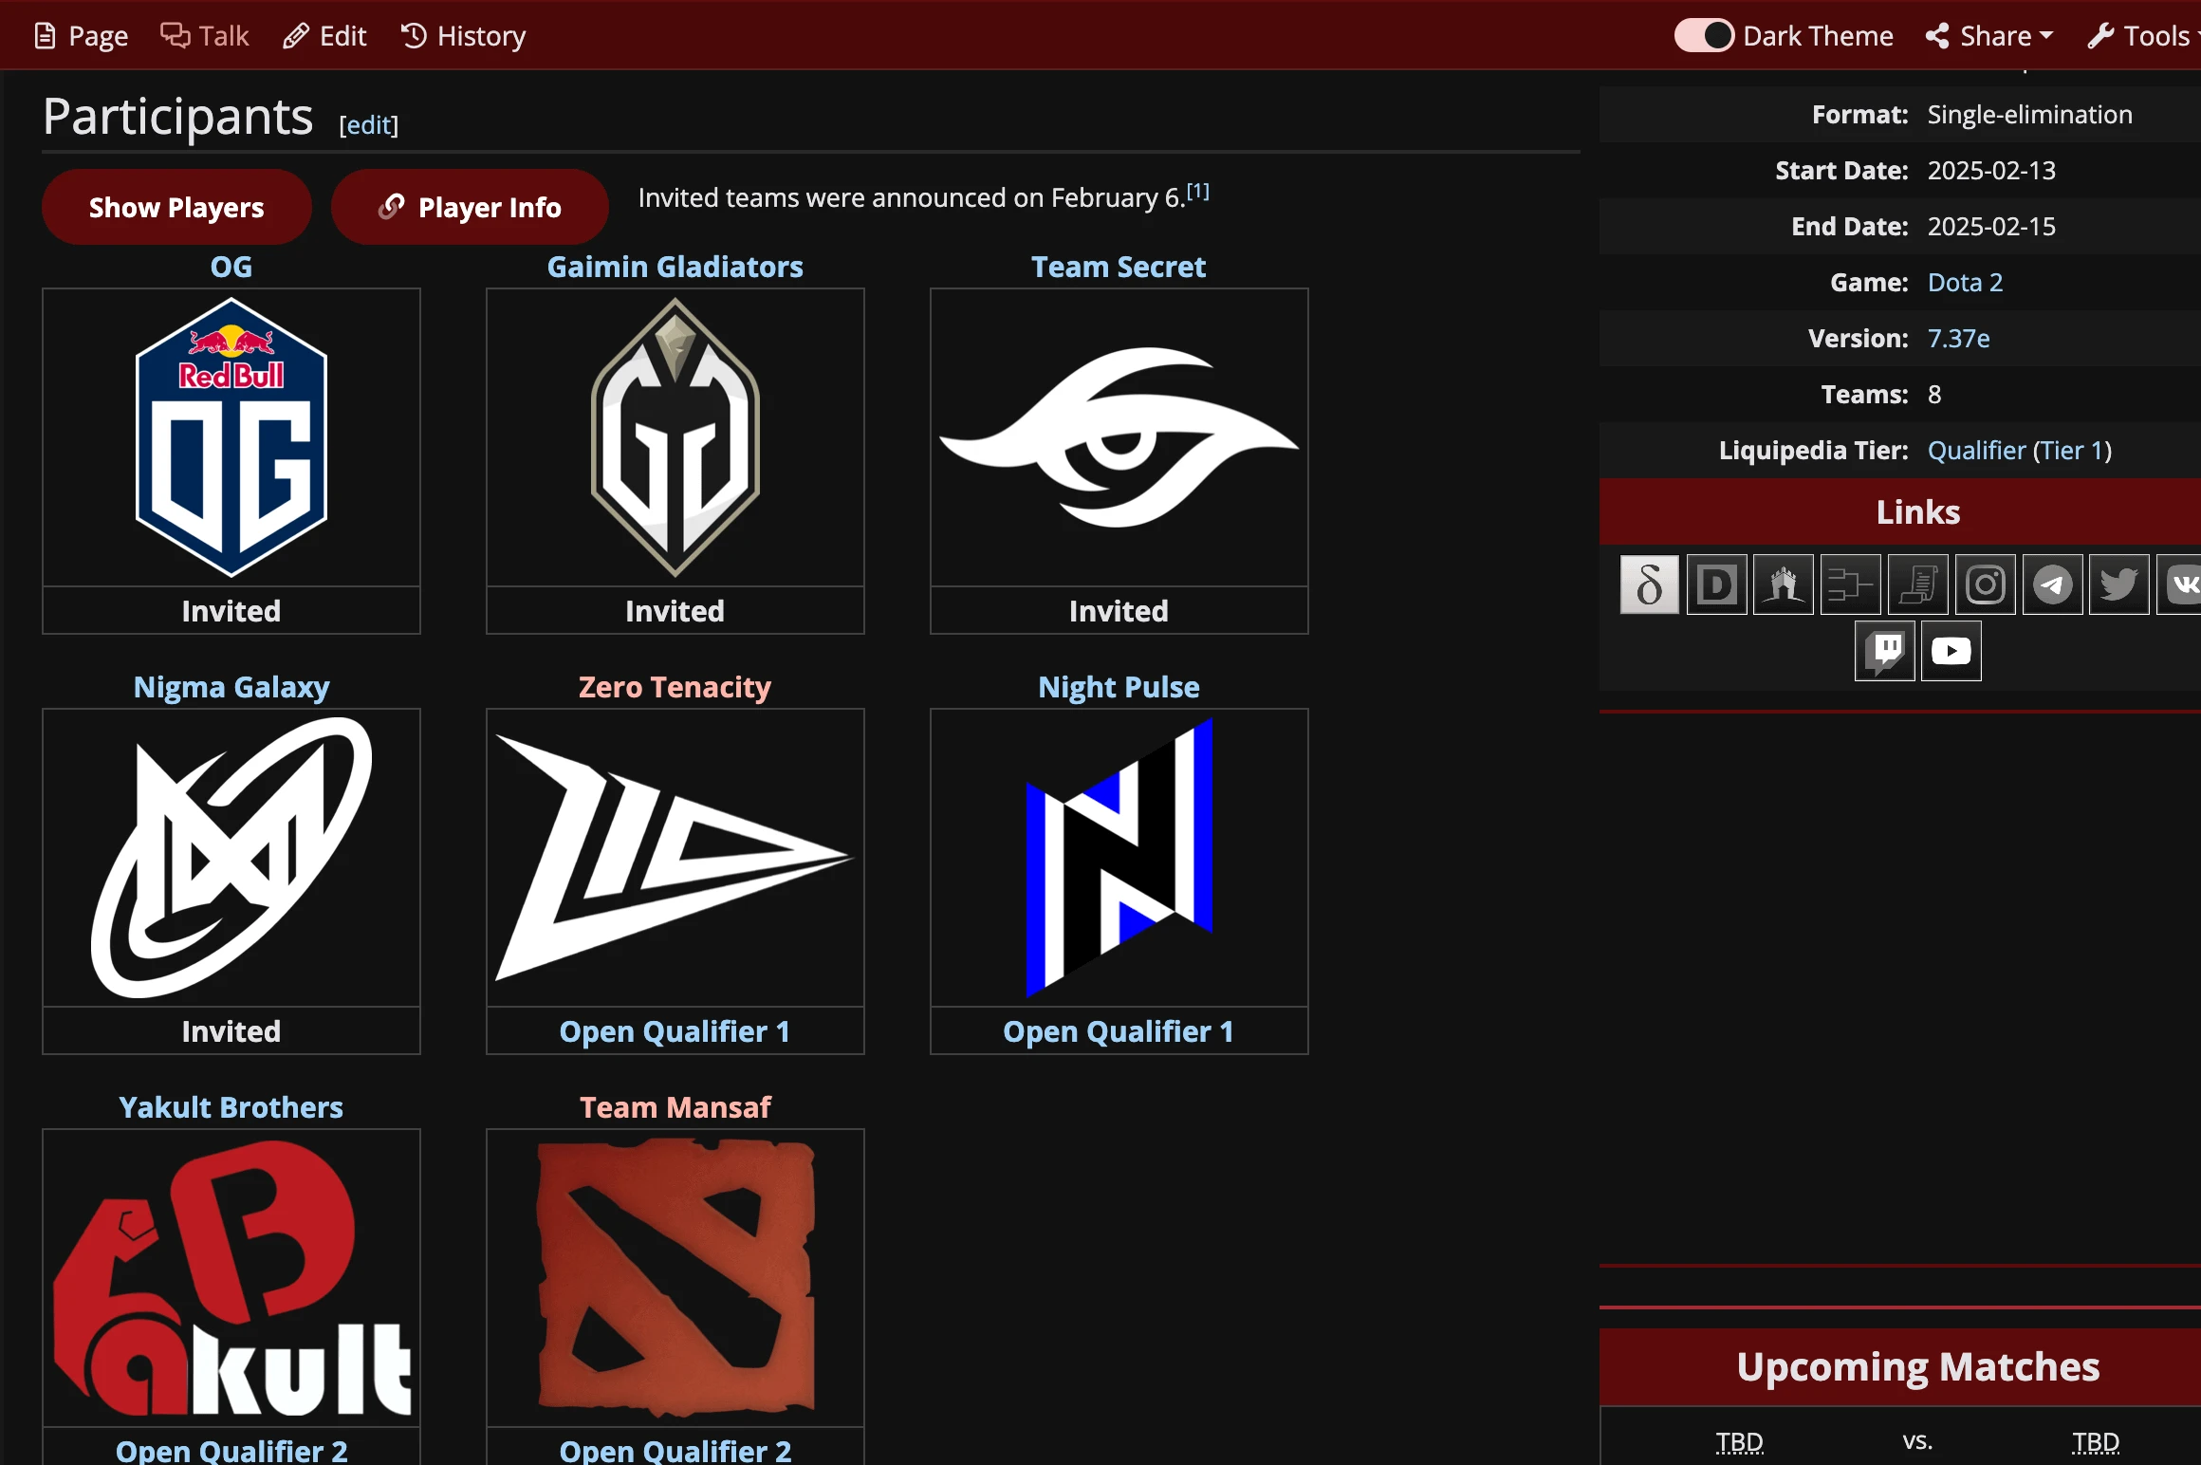This screenshot has width=2201, height=1465.
Task: Open the Talk tab
Action: [x=205, y=36]
